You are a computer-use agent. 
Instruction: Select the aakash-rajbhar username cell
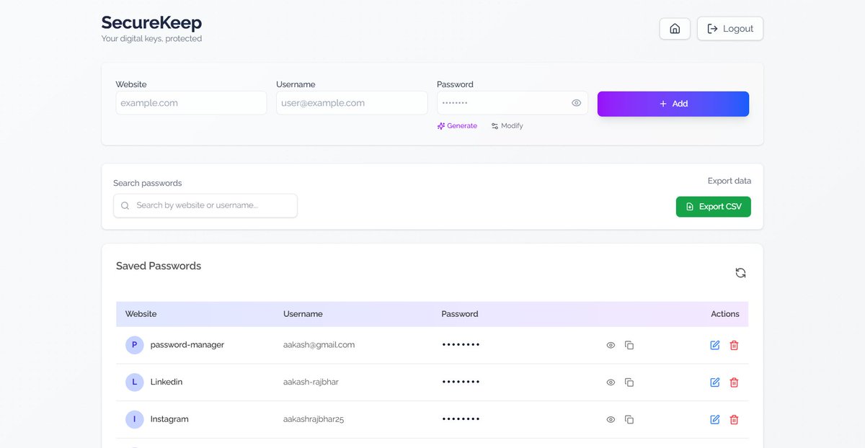point(311,382)
